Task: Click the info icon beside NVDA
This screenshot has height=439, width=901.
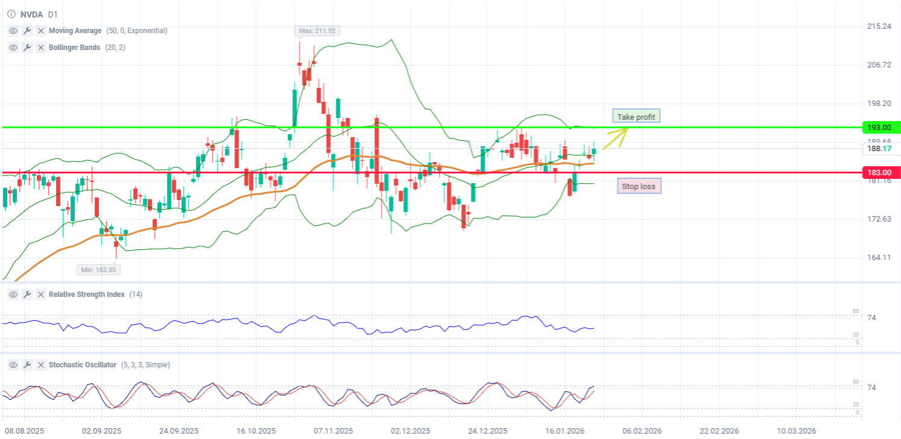Action: (x=11, y=14)
